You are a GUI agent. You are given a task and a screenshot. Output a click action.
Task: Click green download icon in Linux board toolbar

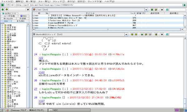pos(152,10)
